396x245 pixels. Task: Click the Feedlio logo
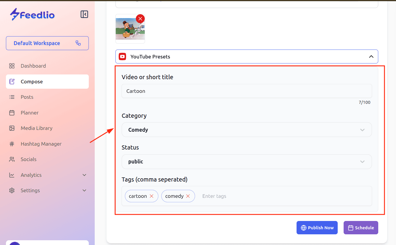click(x=32, y=14)
